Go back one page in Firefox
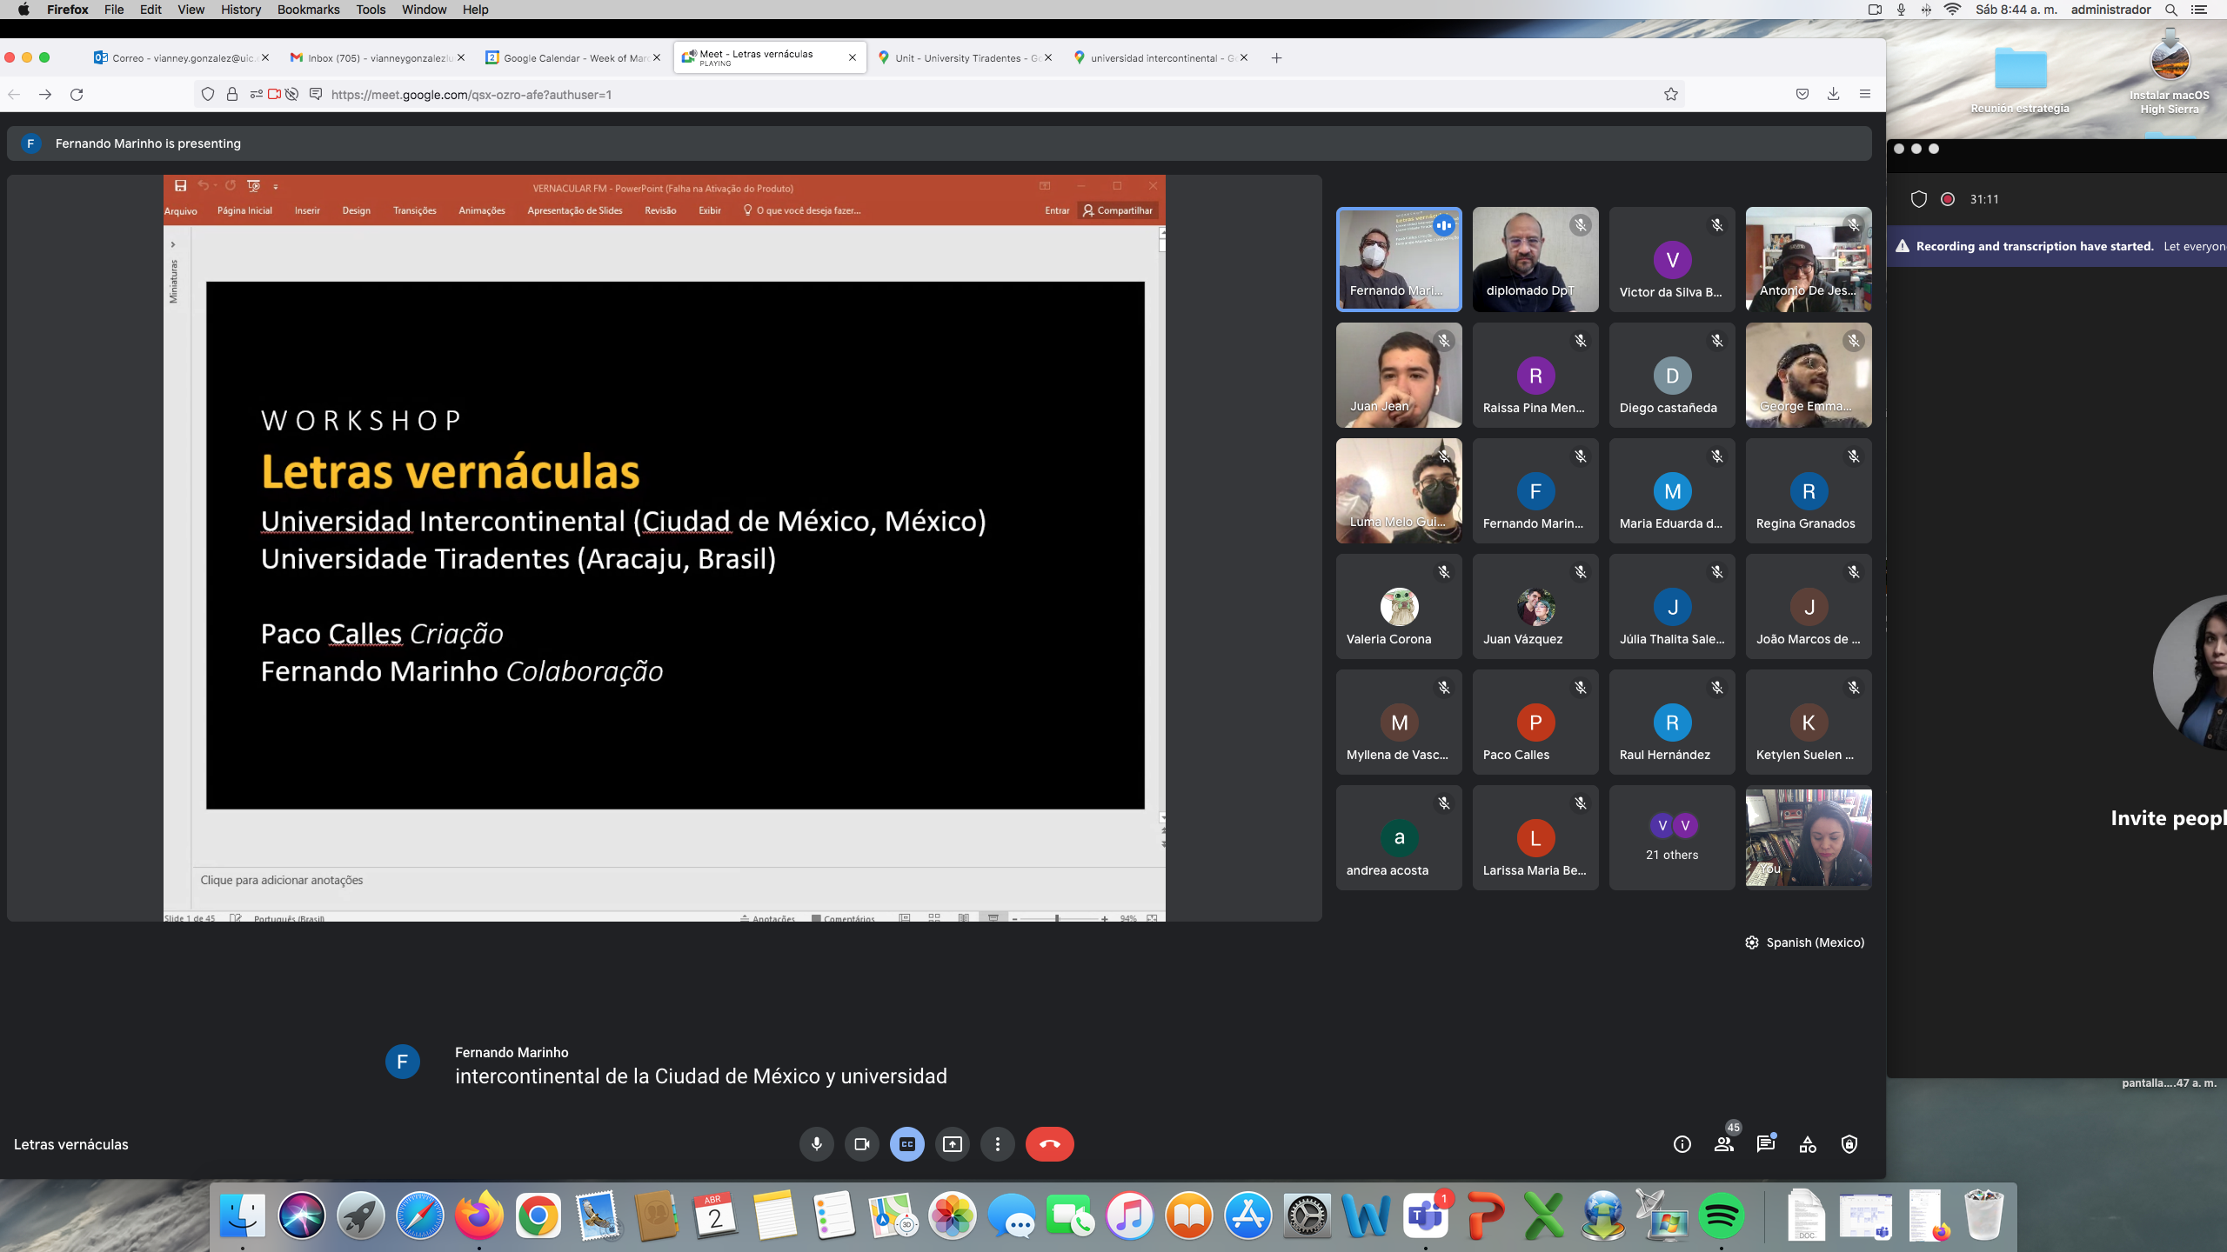Screen dimensions: 2227x1252 tap(14, 94)
